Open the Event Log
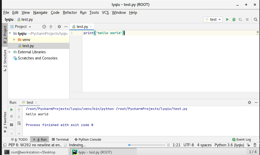This screenshot has height=155, width=260. (241, 140)
